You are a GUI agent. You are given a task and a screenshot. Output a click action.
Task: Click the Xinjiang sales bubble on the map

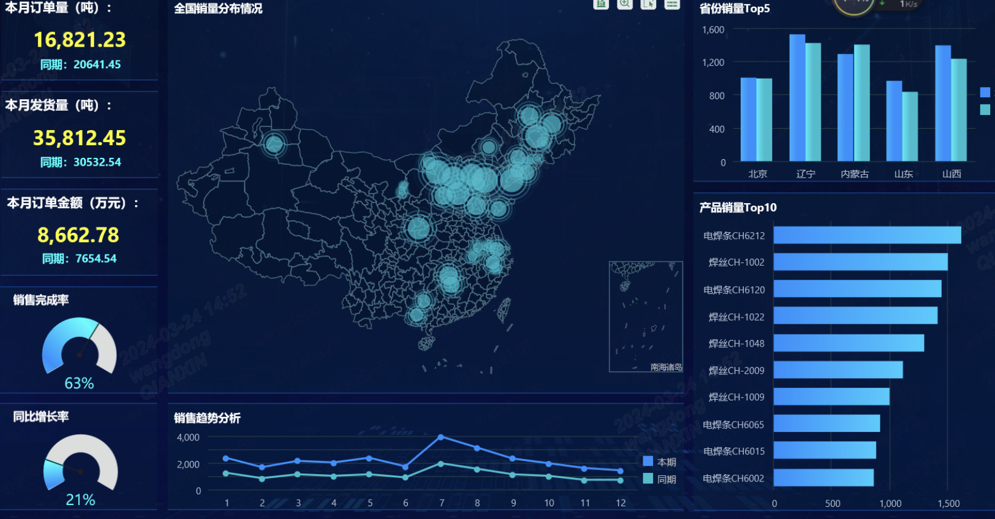pyautogui.click(x=274, y=144)
